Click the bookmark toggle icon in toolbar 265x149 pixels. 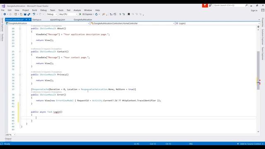[x=129, y=14]
